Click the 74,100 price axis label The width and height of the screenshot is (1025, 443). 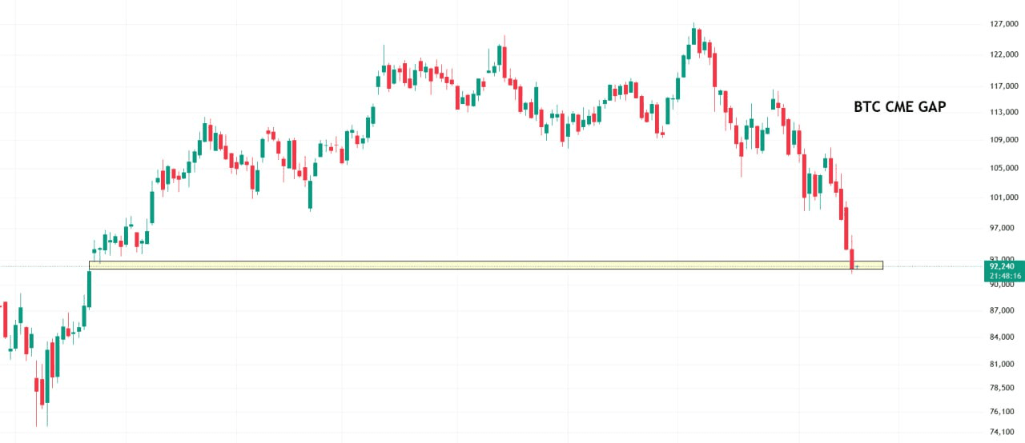(x=1002, y=433)
